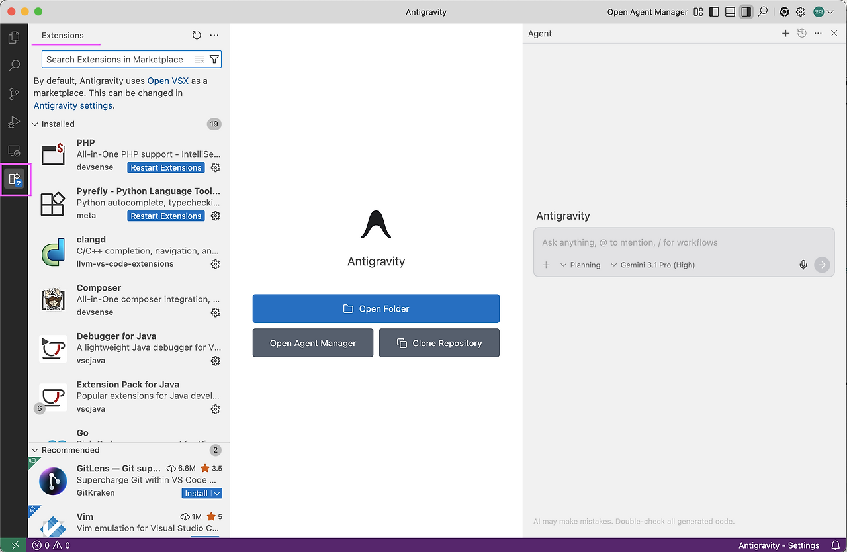This screenshot has width=847, height=552.
Task: Toggle the primary side bar
Action: click(x=714, y=12)
